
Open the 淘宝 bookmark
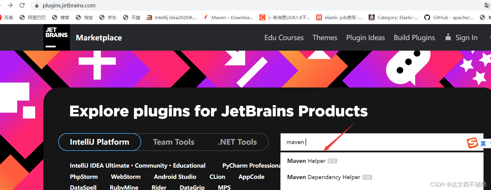pyautogui.click(x=84, y=17)
